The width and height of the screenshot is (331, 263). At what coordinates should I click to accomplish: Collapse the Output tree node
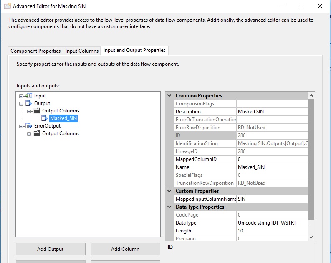click(21, 104)
